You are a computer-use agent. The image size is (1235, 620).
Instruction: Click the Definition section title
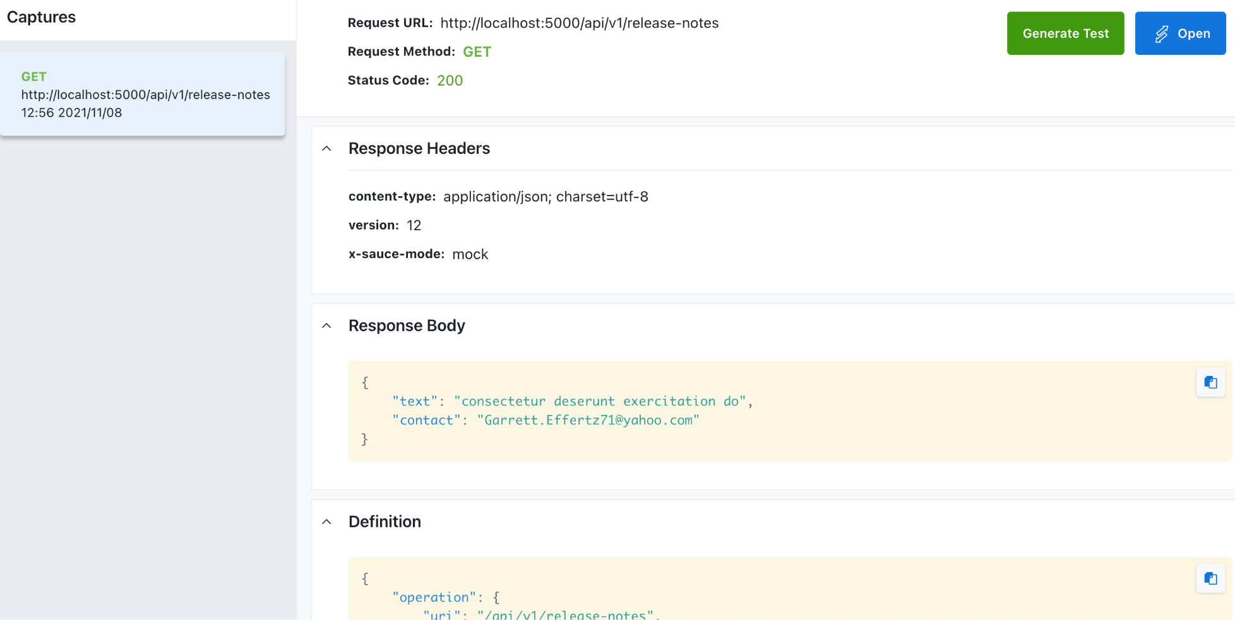[x=385, y=522]
